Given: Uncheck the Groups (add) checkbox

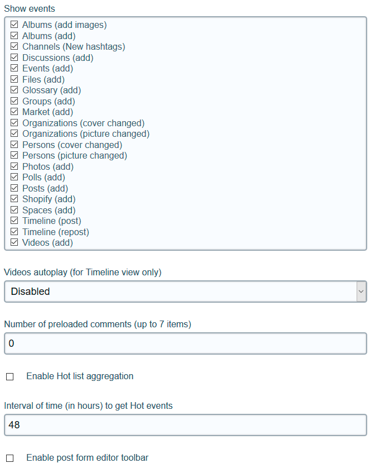Looking at the screenshot, I should coord(15,101).
